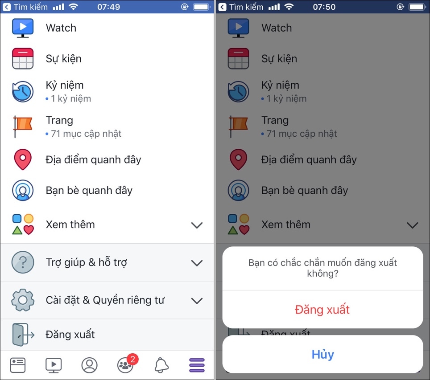Open Kỷ niệm clock icon in left menu

pos(23,91)
